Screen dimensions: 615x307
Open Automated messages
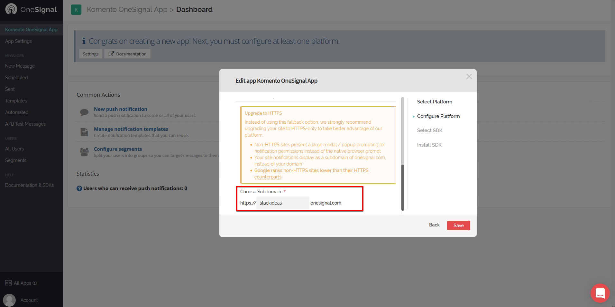[17, 112]
